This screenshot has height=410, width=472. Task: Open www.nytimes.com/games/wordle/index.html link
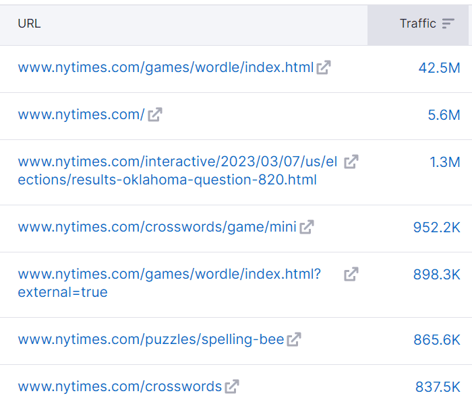click(x=165, y=67)
